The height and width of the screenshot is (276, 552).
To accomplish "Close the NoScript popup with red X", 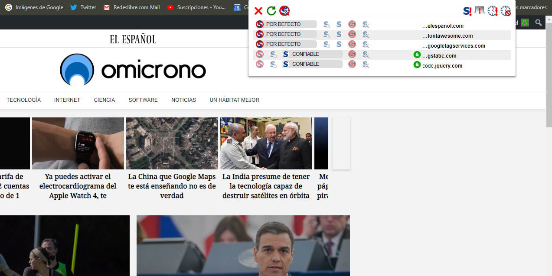I will (258, 11).
